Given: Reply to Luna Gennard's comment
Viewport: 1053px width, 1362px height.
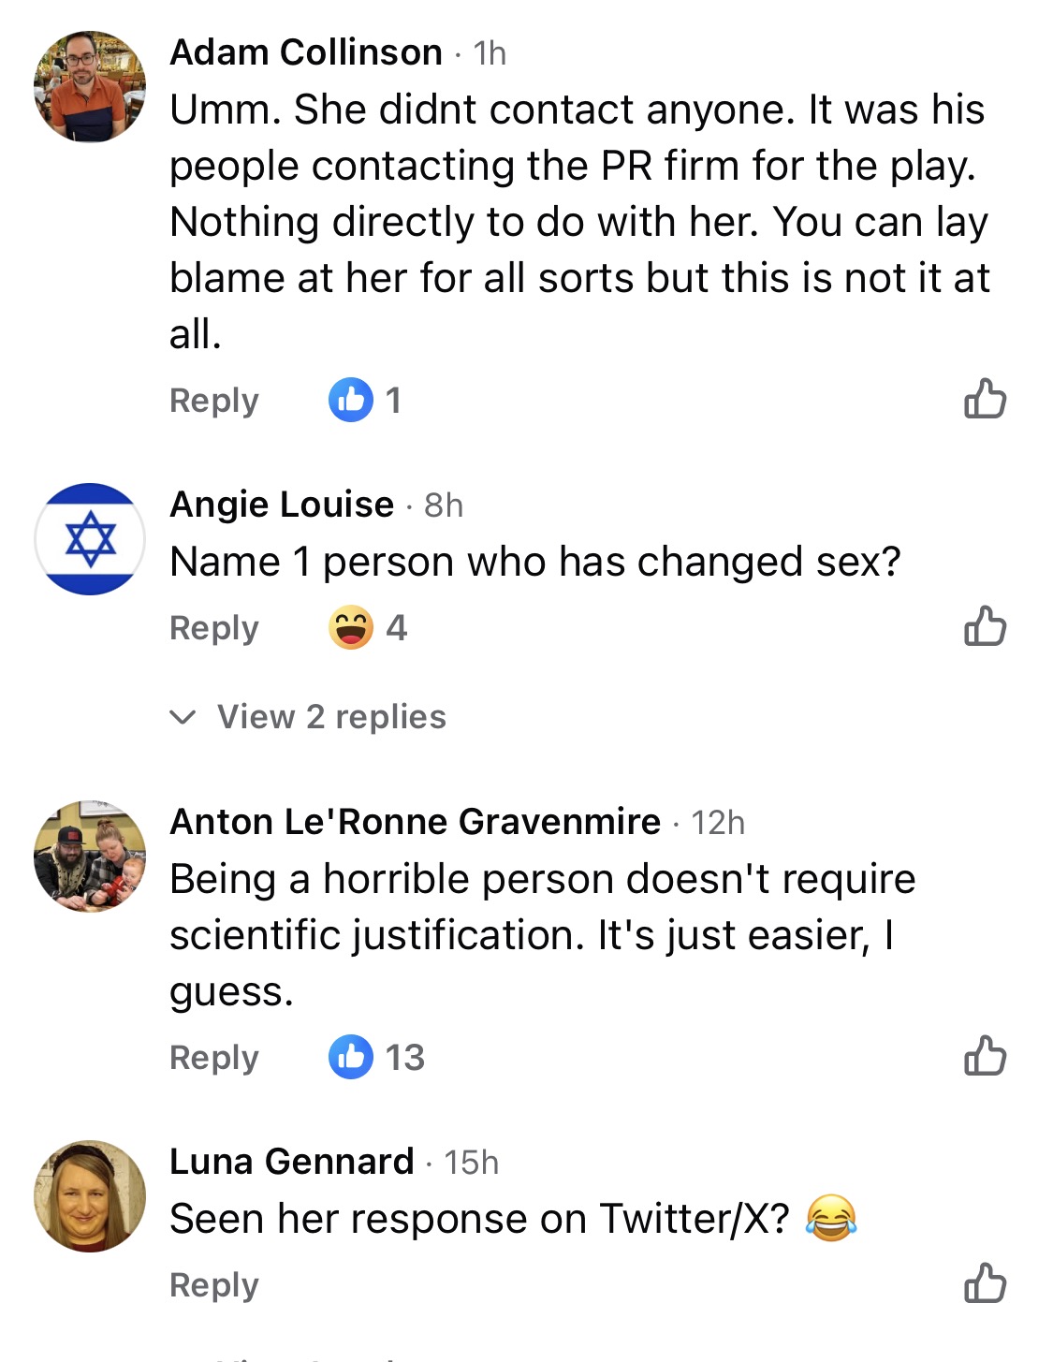Looking at the screenshot, I should click(x=214, y=1285).
